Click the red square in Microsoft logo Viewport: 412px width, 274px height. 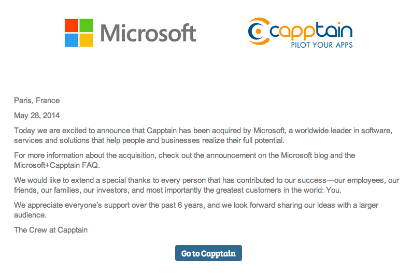(72, 25)
